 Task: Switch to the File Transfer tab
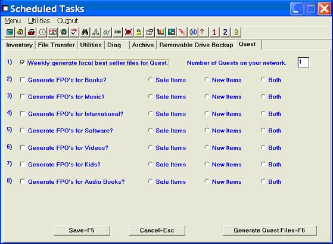tap(56, 45)
